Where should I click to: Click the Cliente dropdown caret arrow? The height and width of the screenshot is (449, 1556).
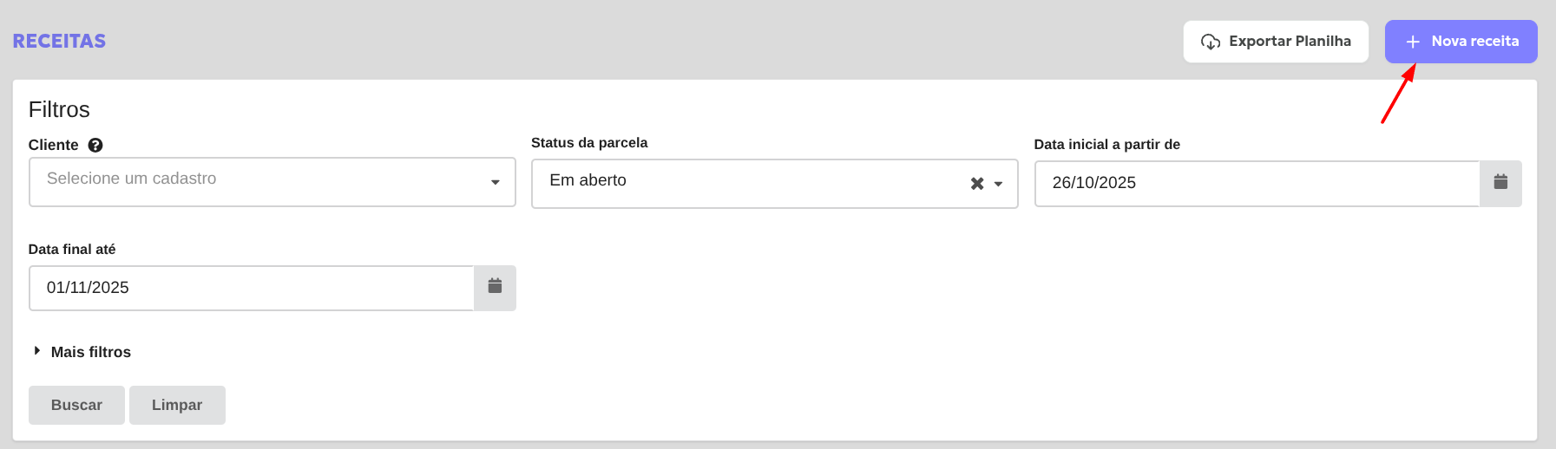coord(496,182)
